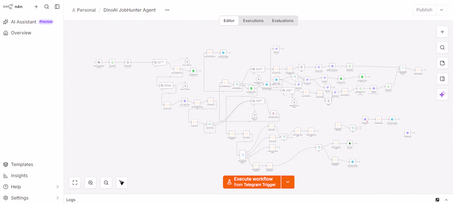Open the dropdown arrow next to Publish

click(x=441, y=10)
